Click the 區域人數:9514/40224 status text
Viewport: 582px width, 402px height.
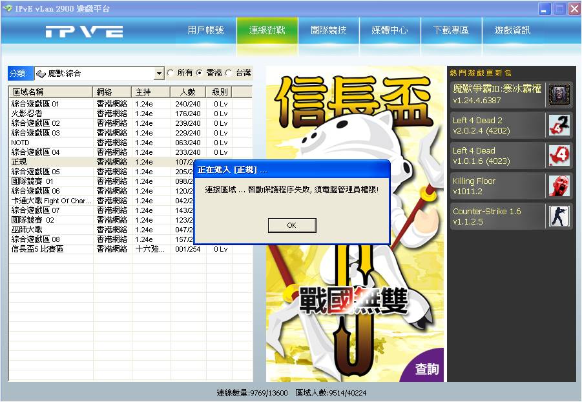pos(331,393)
